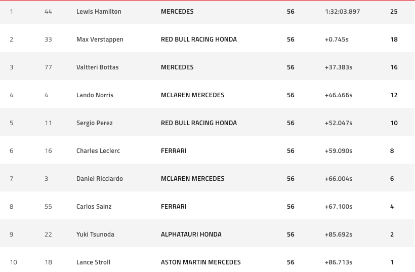The width and height of the screenshot is (415, 272).
Task: Click Lando Norris driver name
Action: tap(95, 95)
